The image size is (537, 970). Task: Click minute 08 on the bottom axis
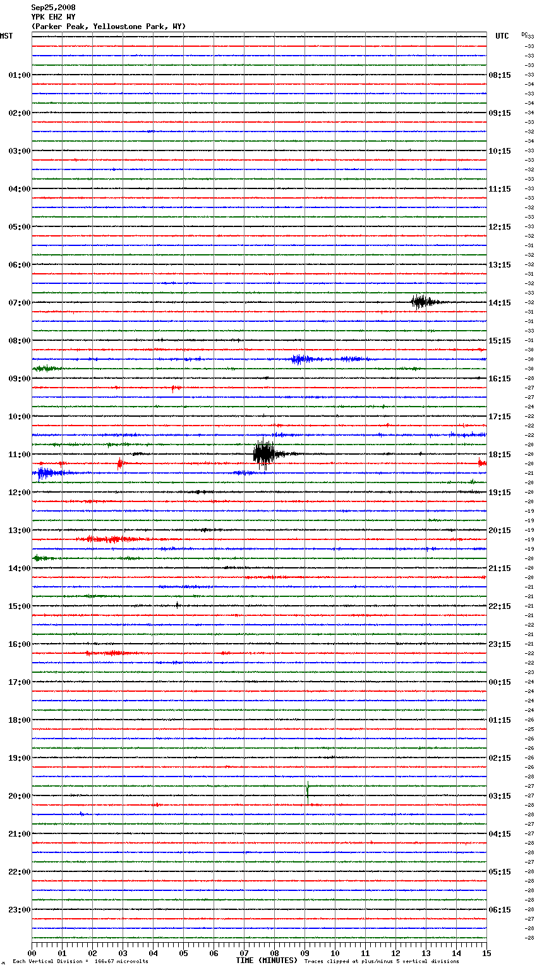(274, 954)
